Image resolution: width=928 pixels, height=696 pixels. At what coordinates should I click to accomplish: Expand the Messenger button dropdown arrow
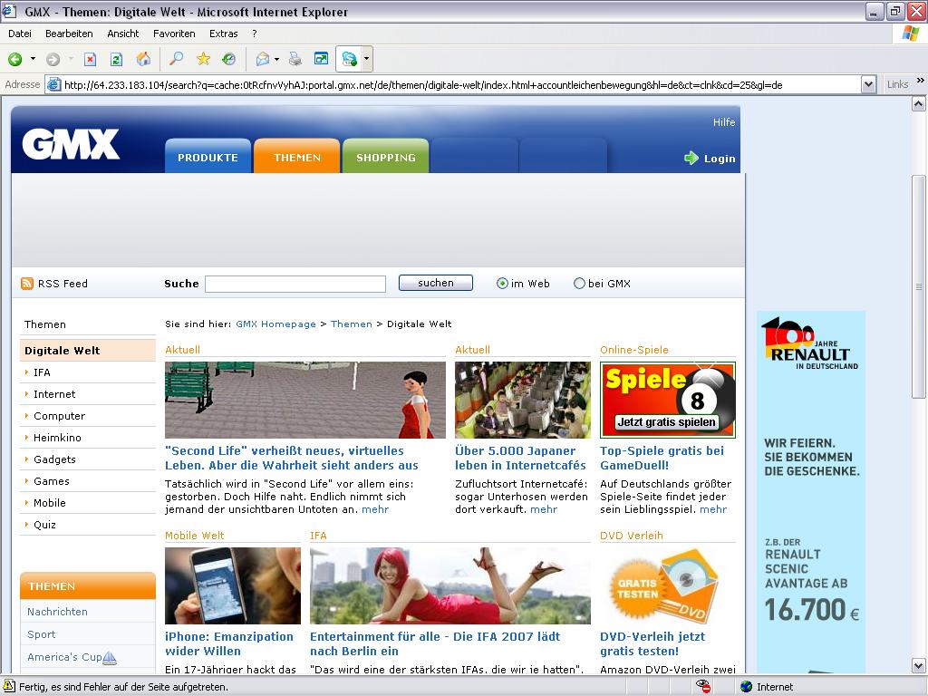[x=367, y=59]
